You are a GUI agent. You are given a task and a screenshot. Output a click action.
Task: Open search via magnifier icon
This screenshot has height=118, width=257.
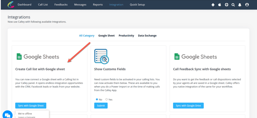tap(233, 5)
